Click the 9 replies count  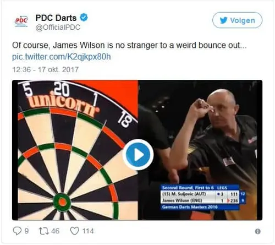[26, 231]
